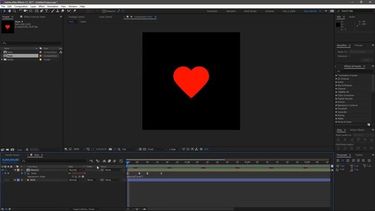Screen dimensions: 375x211
Task: Toggle transparency grid in composition viewer
Action: [145, 149]
